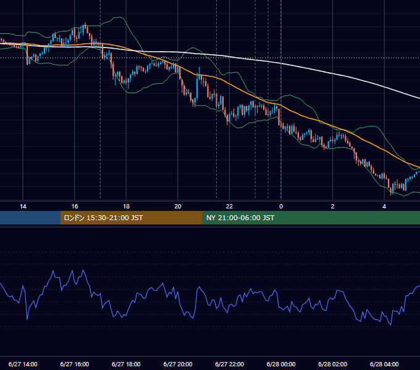Click the '0' hour label on chart axis
420x370 pixels.
point(281,207)
